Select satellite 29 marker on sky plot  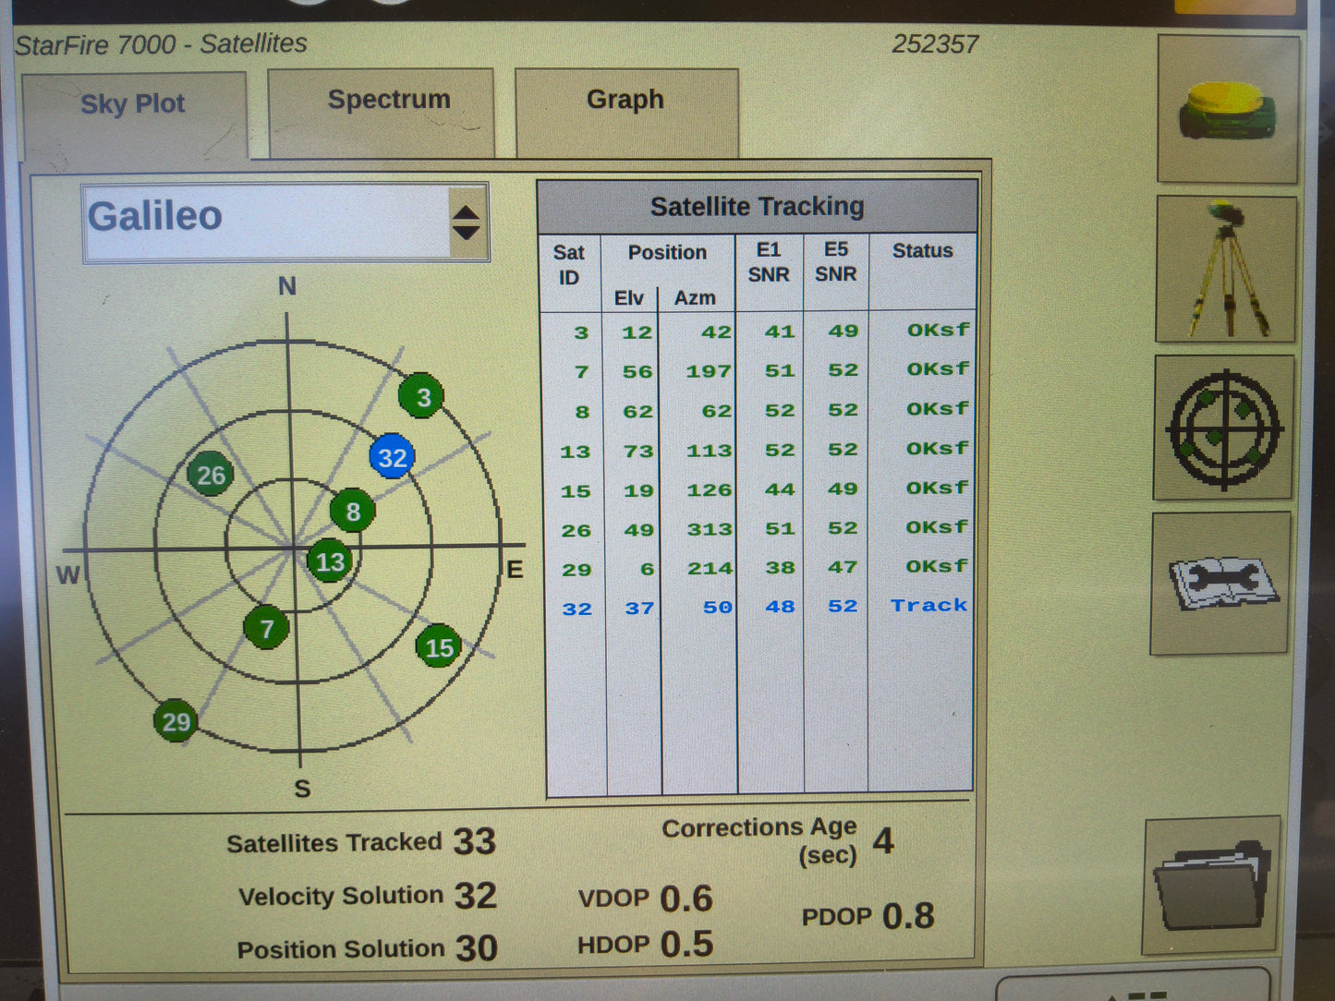176,721
